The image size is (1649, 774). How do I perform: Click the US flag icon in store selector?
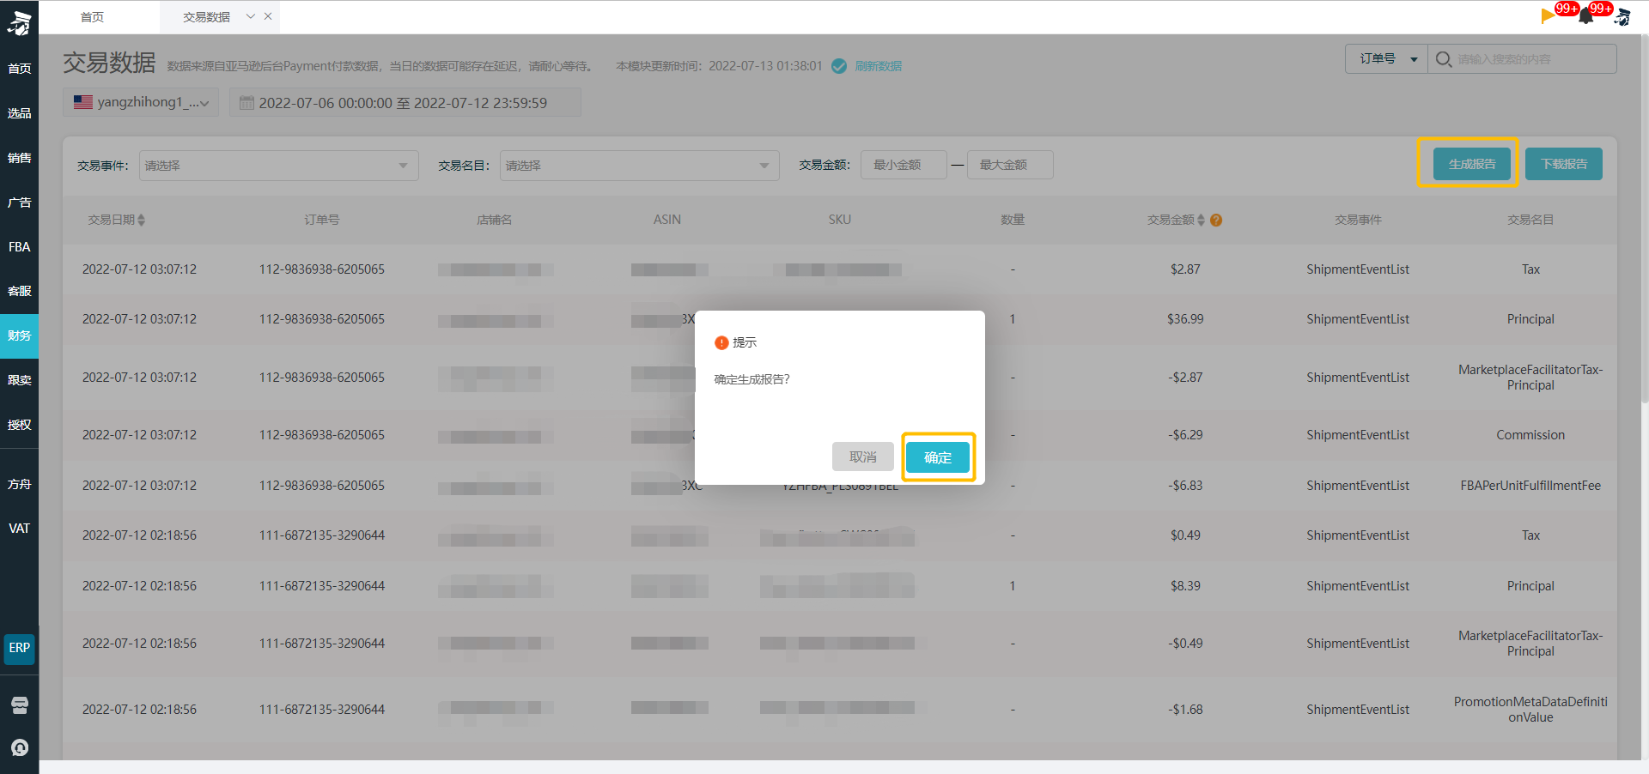tap(83, 102)
